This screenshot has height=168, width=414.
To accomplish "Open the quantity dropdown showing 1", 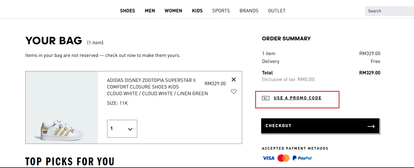I will tap(122, 129).
